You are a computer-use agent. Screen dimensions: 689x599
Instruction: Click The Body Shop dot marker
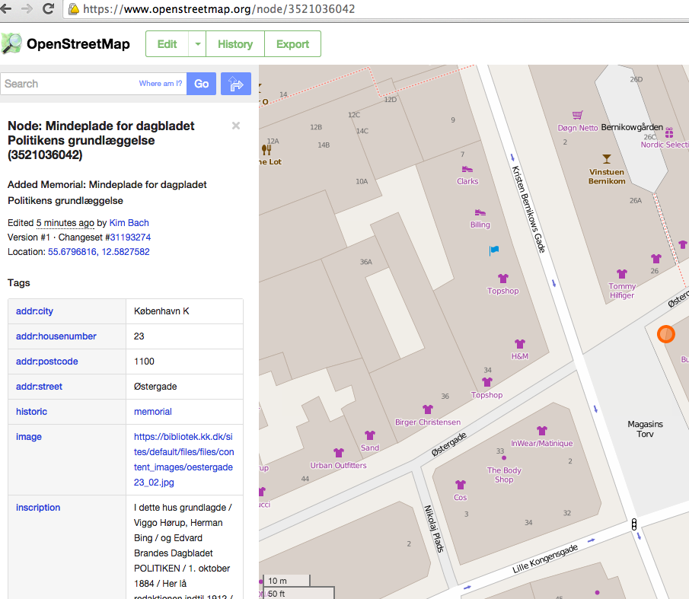tap(504, 458)
